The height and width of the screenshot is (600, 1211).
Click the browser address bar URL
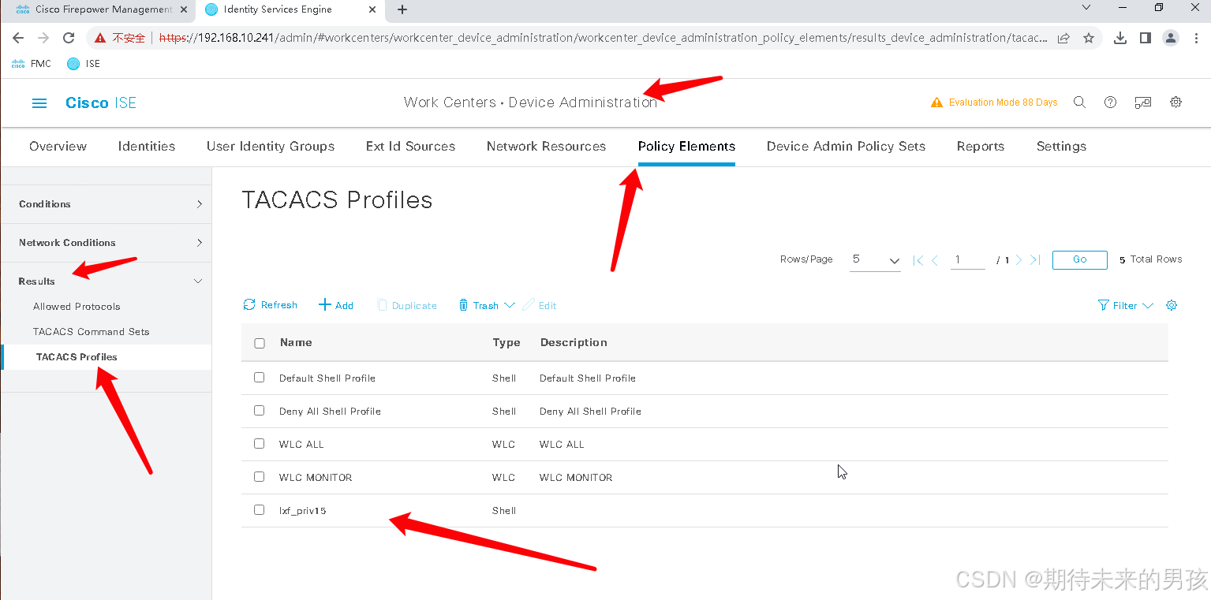pyautogui.click(x=604, y=38)
